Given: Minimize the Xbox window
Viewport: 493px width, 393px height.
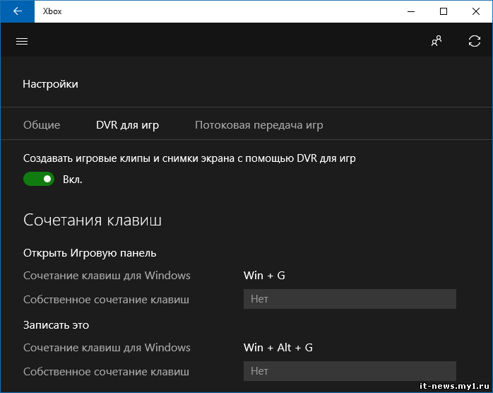Looking at the screenshot, I should point(411,11).
